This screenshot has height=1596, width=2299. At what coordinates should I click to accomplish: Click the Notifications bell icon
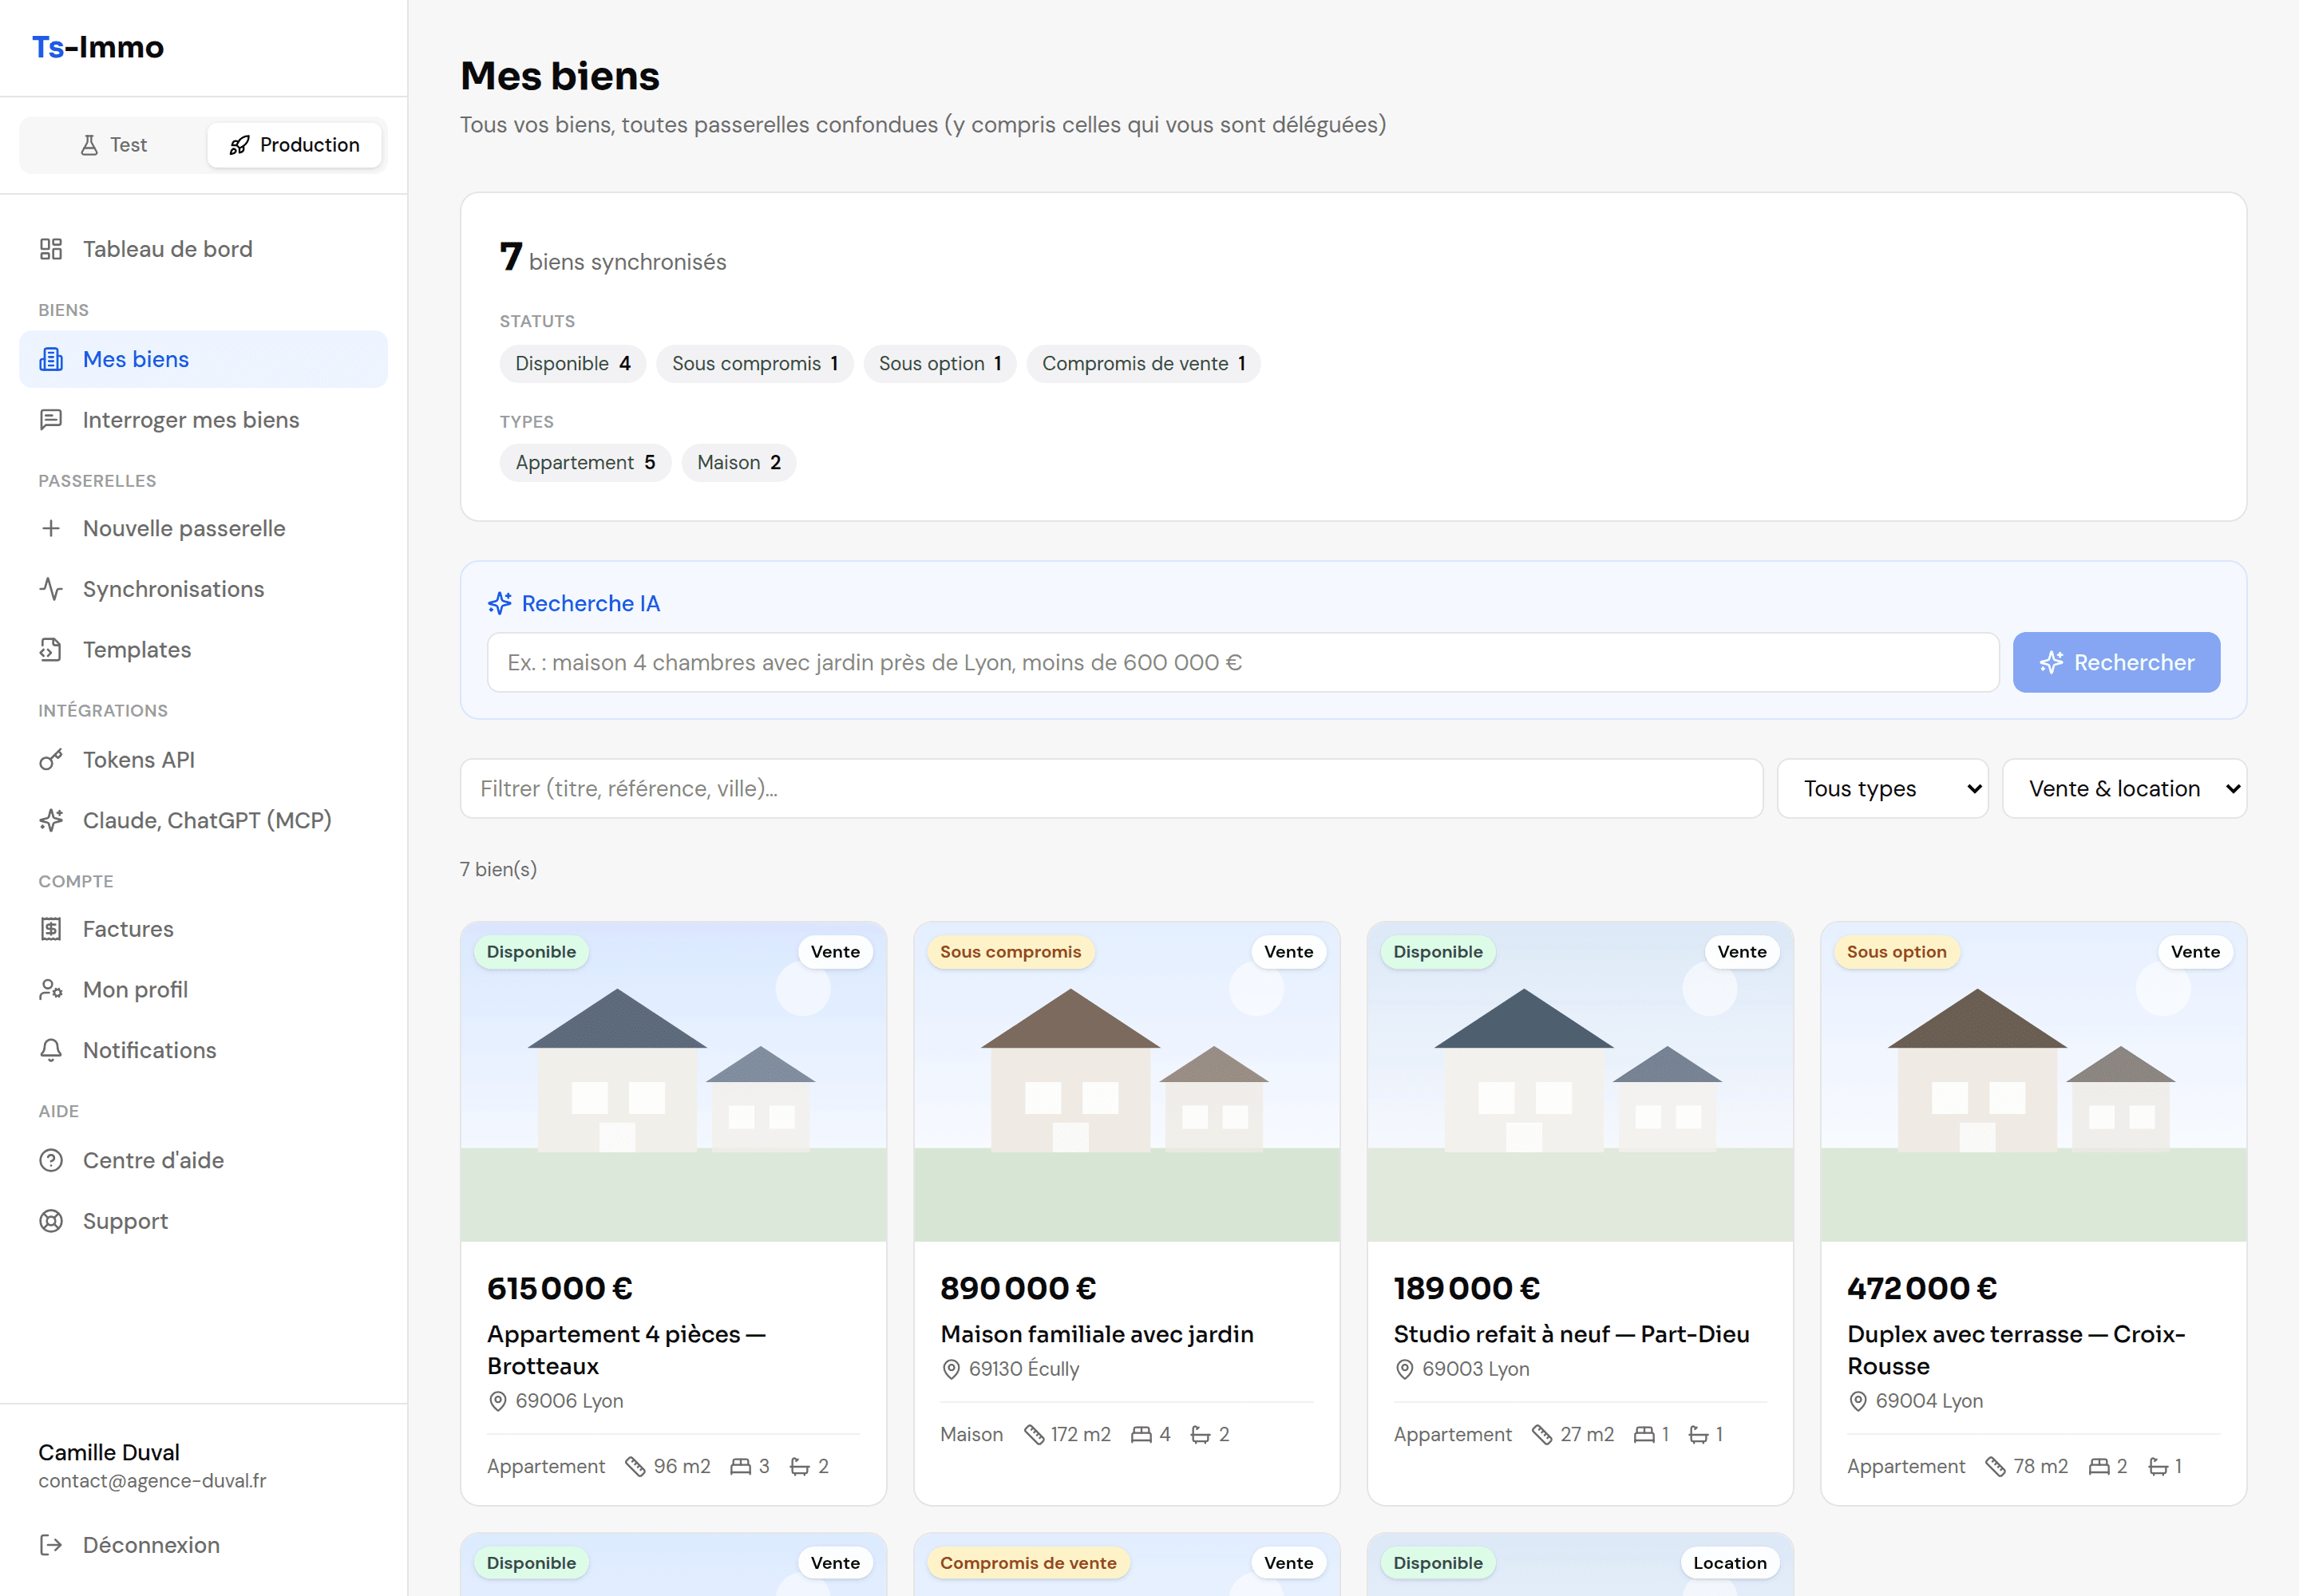(x=51, y=1050)
